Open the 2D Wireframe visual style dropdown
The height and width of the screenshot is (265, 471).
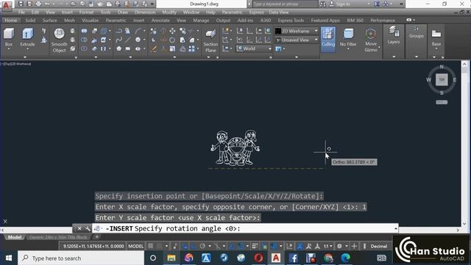pyautogui.click(x=296, y=31)
